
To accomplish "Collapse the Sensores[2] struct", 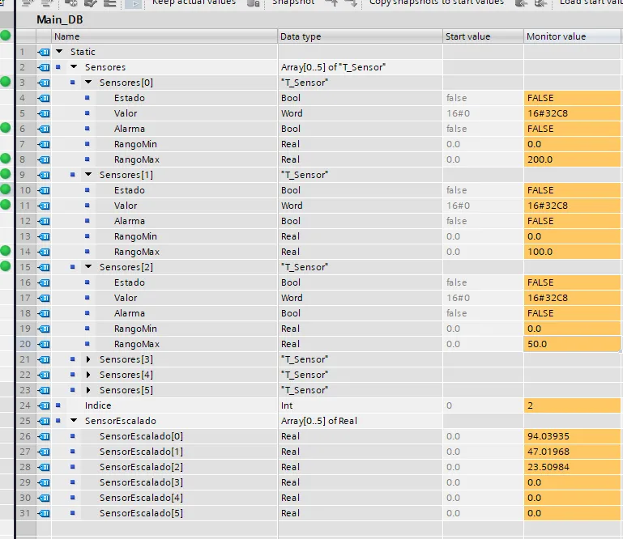I will (88, 267).
